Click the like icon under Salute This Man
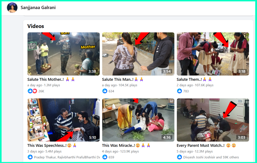Viewport: 257px width, 163px height. [x=105, y=91]
